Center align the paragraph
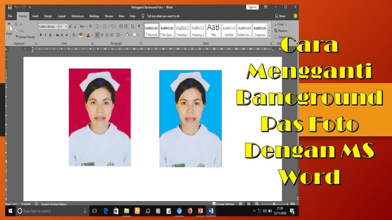 point(102,35)
